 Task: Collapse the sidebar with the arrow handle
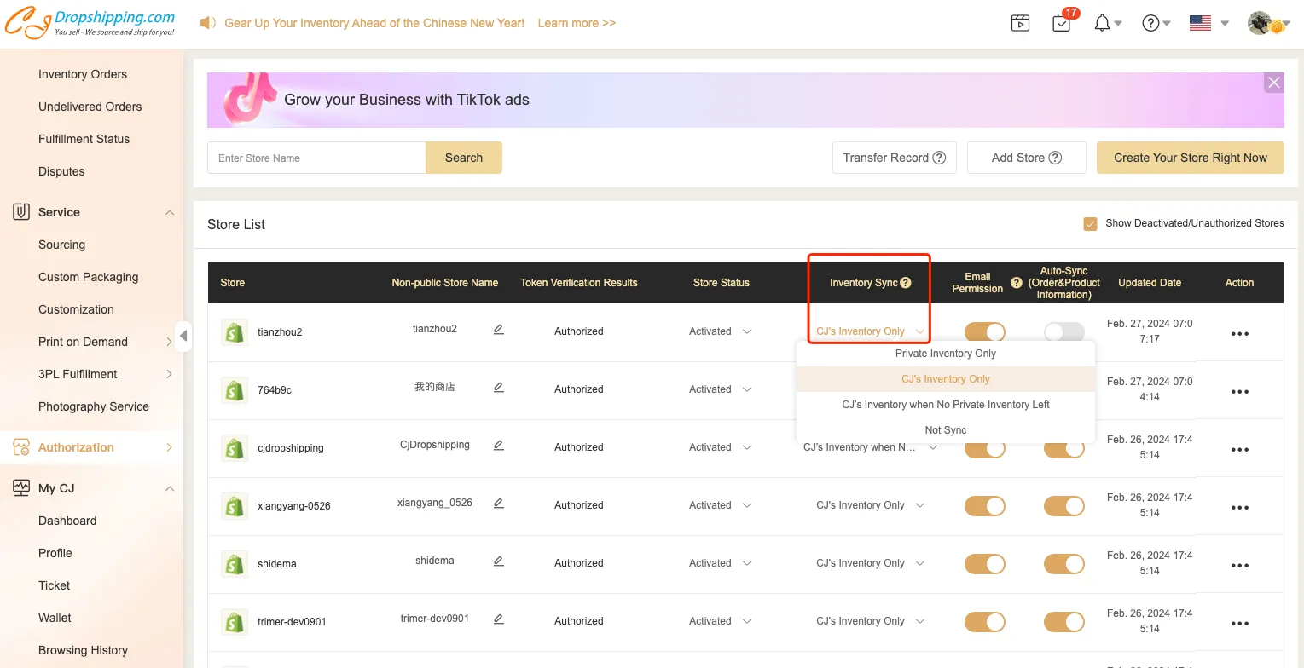tap(183, 336)
